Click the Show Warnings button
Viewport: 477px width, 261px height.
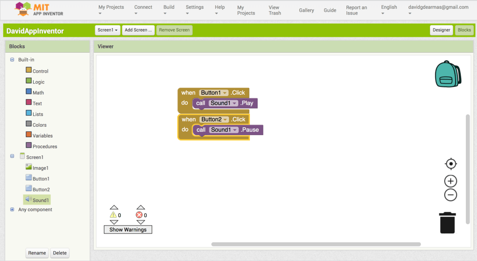(128, 230)
